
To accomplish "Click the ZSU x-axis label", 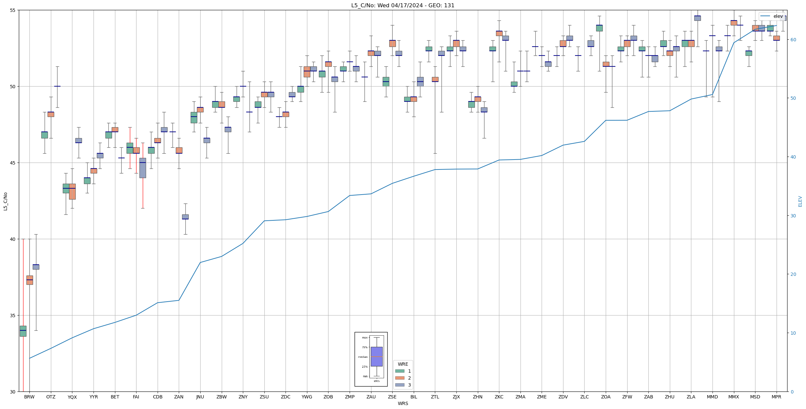I will pos(264,397).
